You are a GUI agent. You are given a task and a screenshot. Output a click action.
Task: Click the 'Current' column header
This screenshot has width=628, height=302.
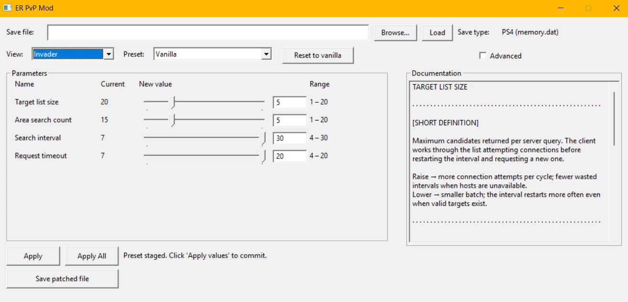point(113,84)
